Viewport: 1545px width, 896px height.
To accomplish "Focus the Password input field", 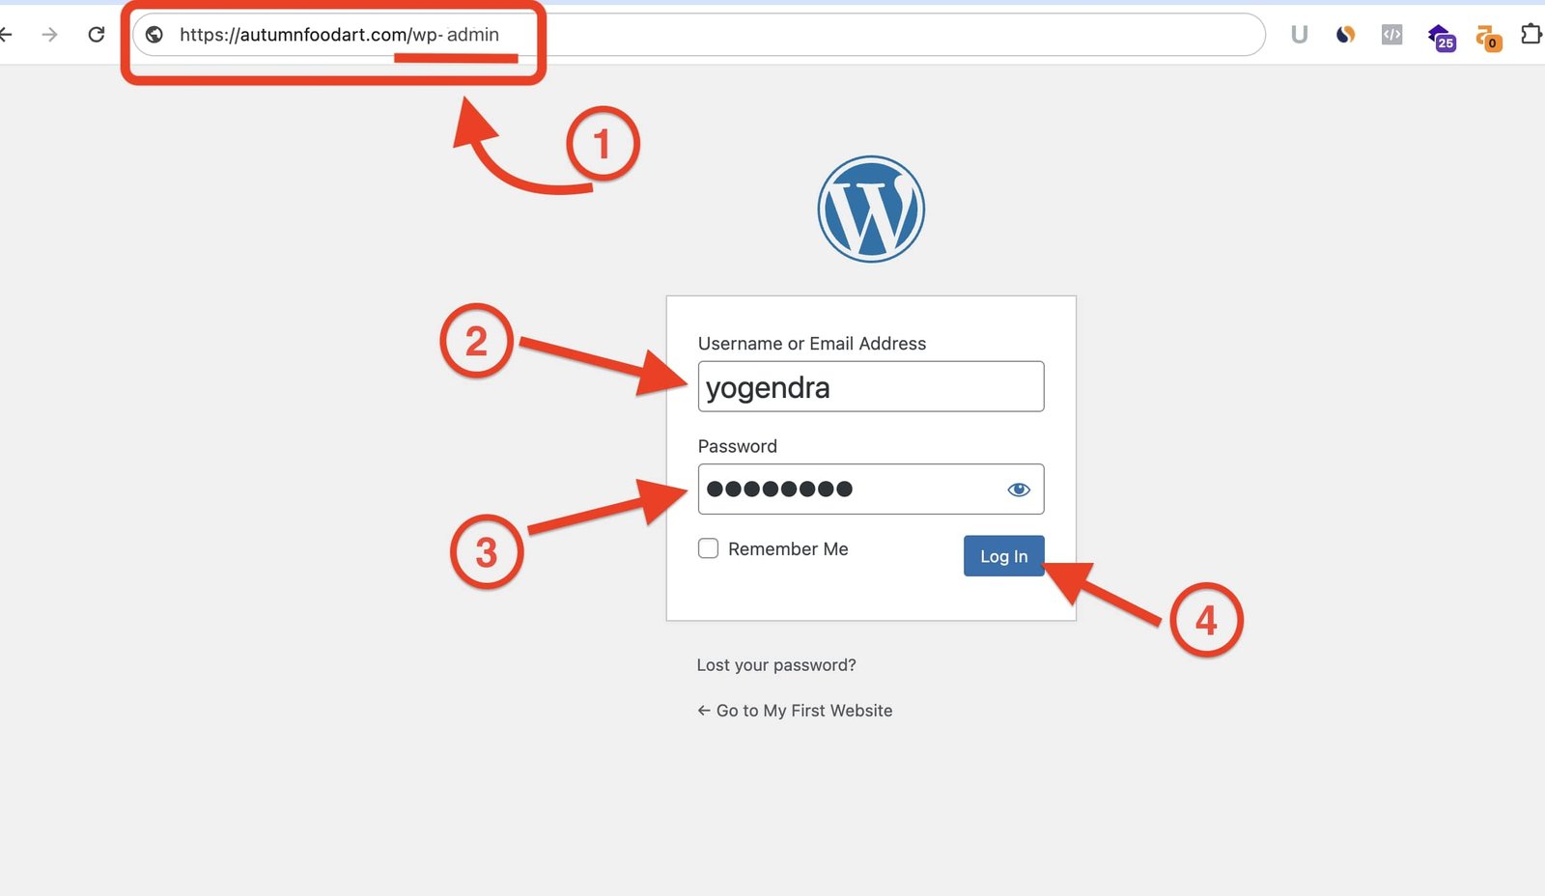I will tap(871, 489).
